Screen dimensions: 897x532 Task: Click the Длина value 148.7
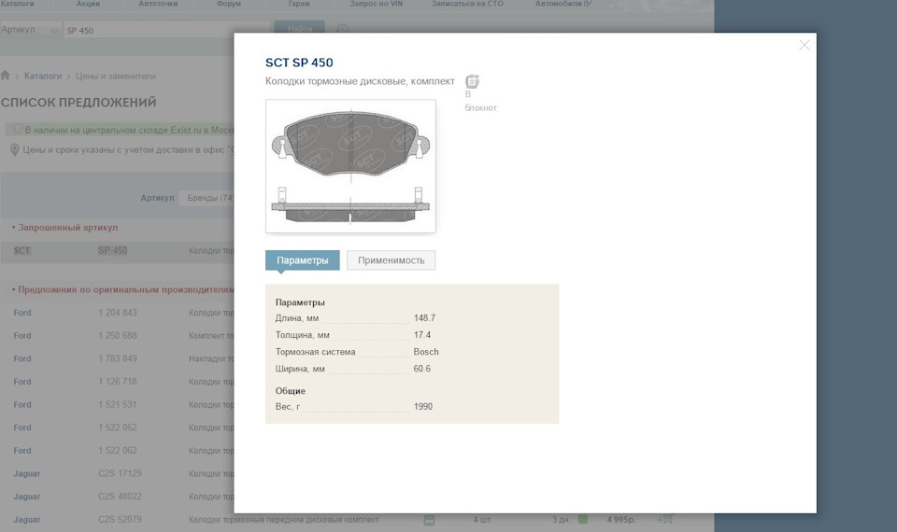click(424, 317)
